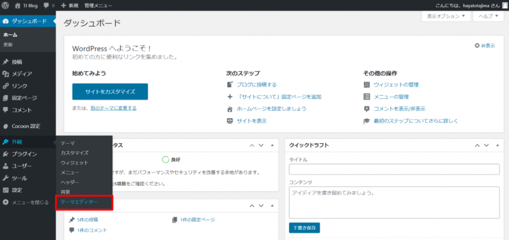Open 管理メニュー in admin bar

click(98, 5)
